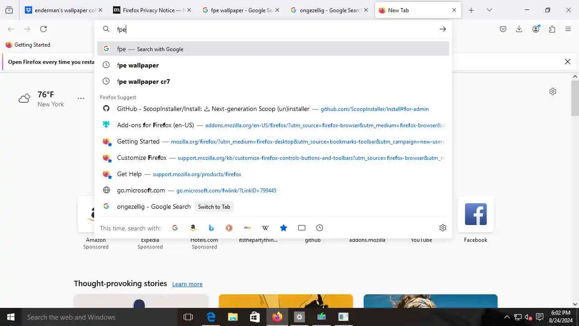
Task: Switch to enderman's wallpaper tab
Action: 63,10
